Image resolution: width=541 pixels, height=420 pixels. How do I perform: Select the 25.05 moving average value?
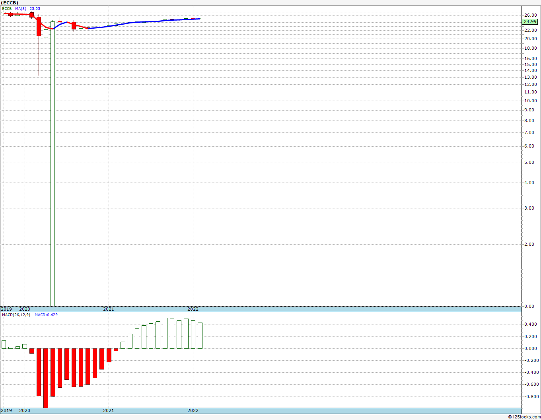click(35, 8)
